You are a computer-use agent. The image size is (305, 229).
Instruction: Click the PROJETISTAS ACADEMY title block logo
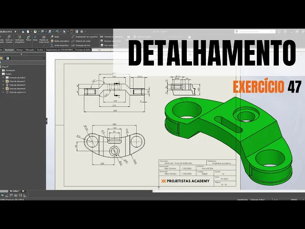click(x=185, y=181)
